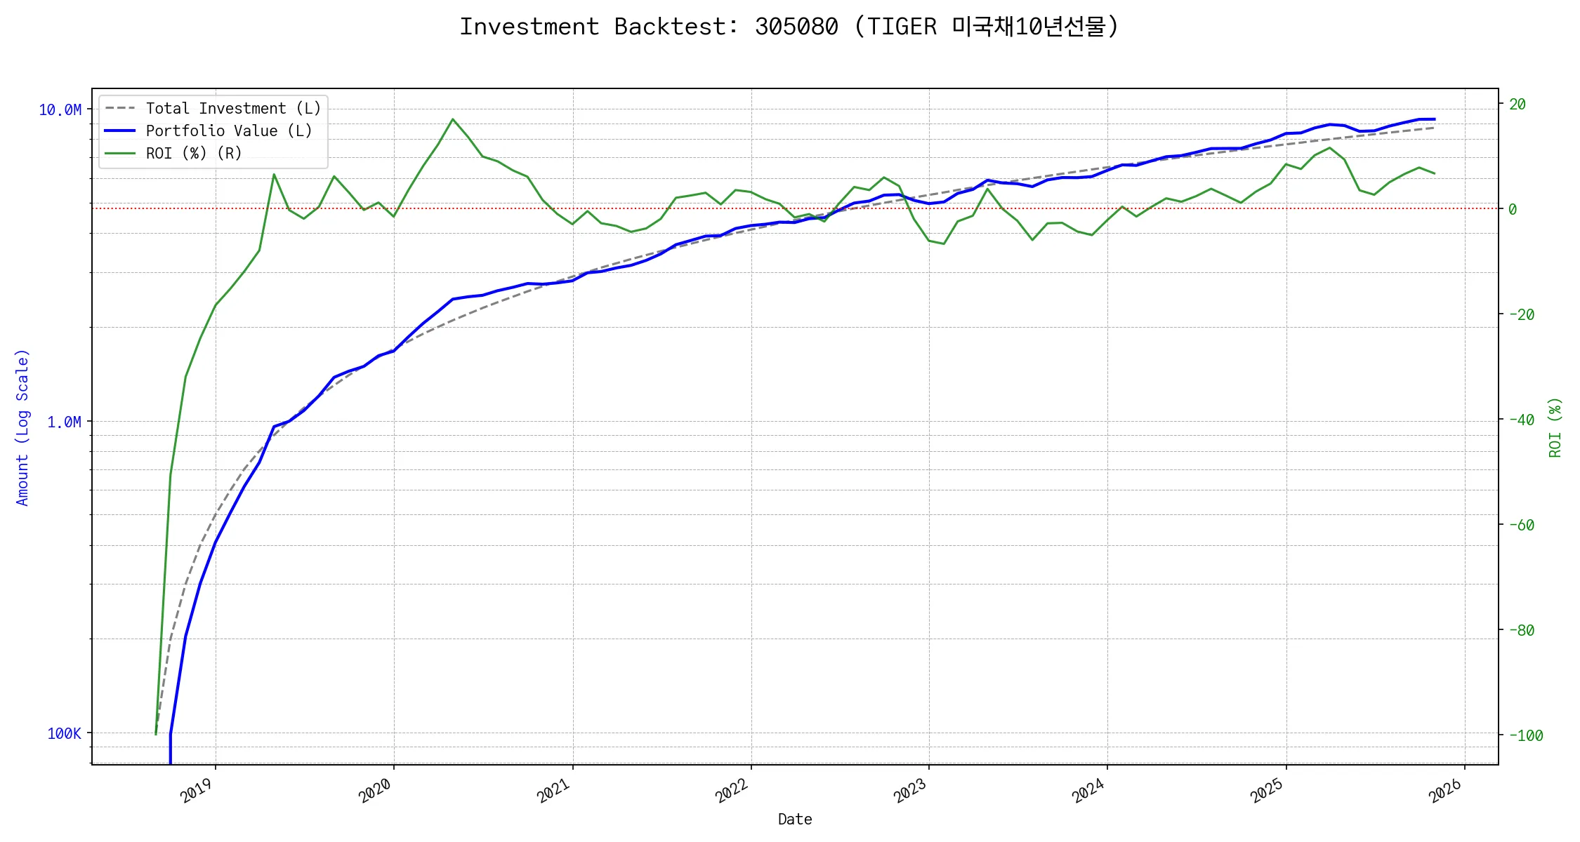Click the Amount (Log Scale) axis title
This screenshot has height=842, width=1580.
22,427
